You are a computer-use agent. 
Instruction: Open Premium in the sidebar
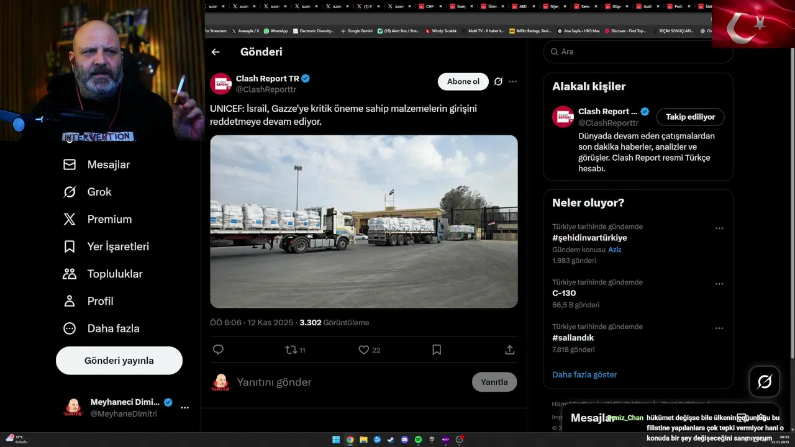click(x=98, y=219)
